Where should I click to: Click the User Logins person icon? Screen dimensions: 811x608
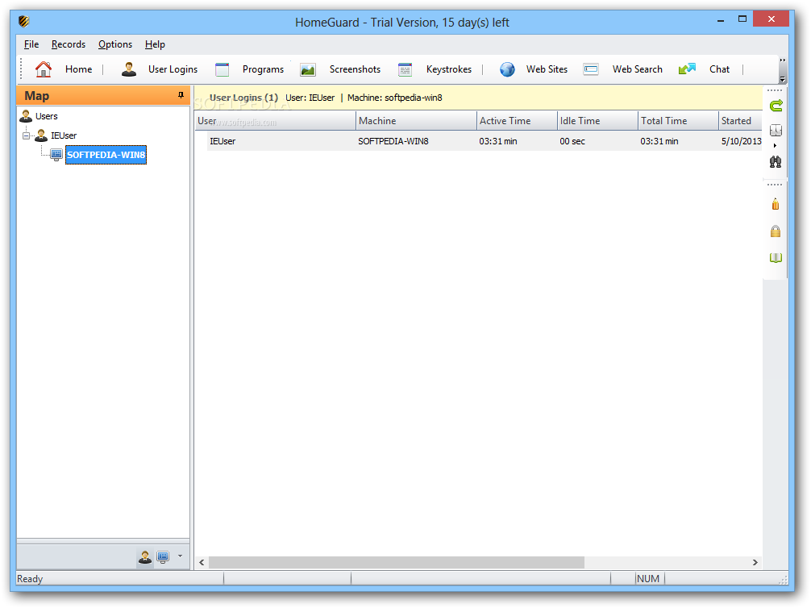(129, 69)
